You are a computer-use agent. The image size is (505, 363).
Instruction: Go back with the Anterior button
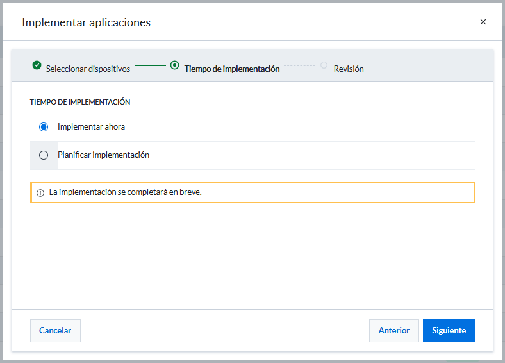pyautogui.click(x=394, y=331)
